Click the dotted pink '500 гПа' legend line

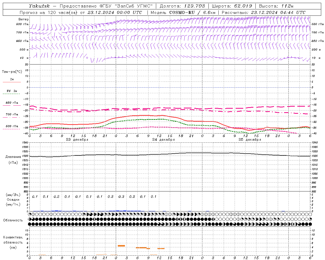(x=11, y=129)
